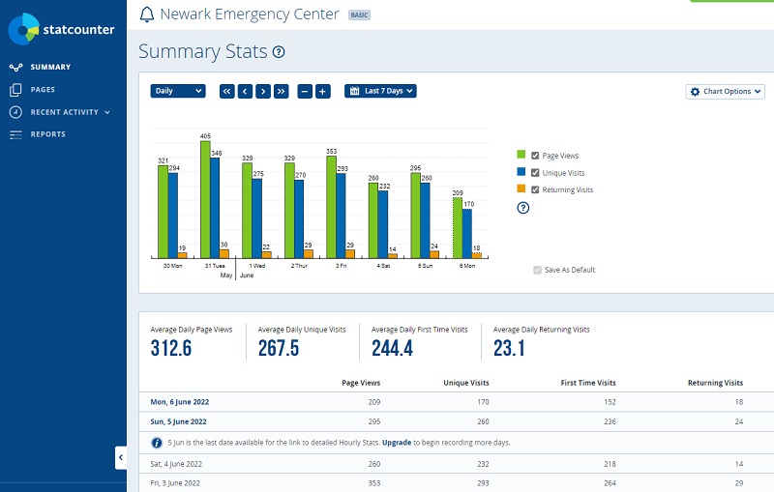Jump to first period with double-left arrows
Screen dimensions: 774x492
pyautogui.click(x=227, y=91)
